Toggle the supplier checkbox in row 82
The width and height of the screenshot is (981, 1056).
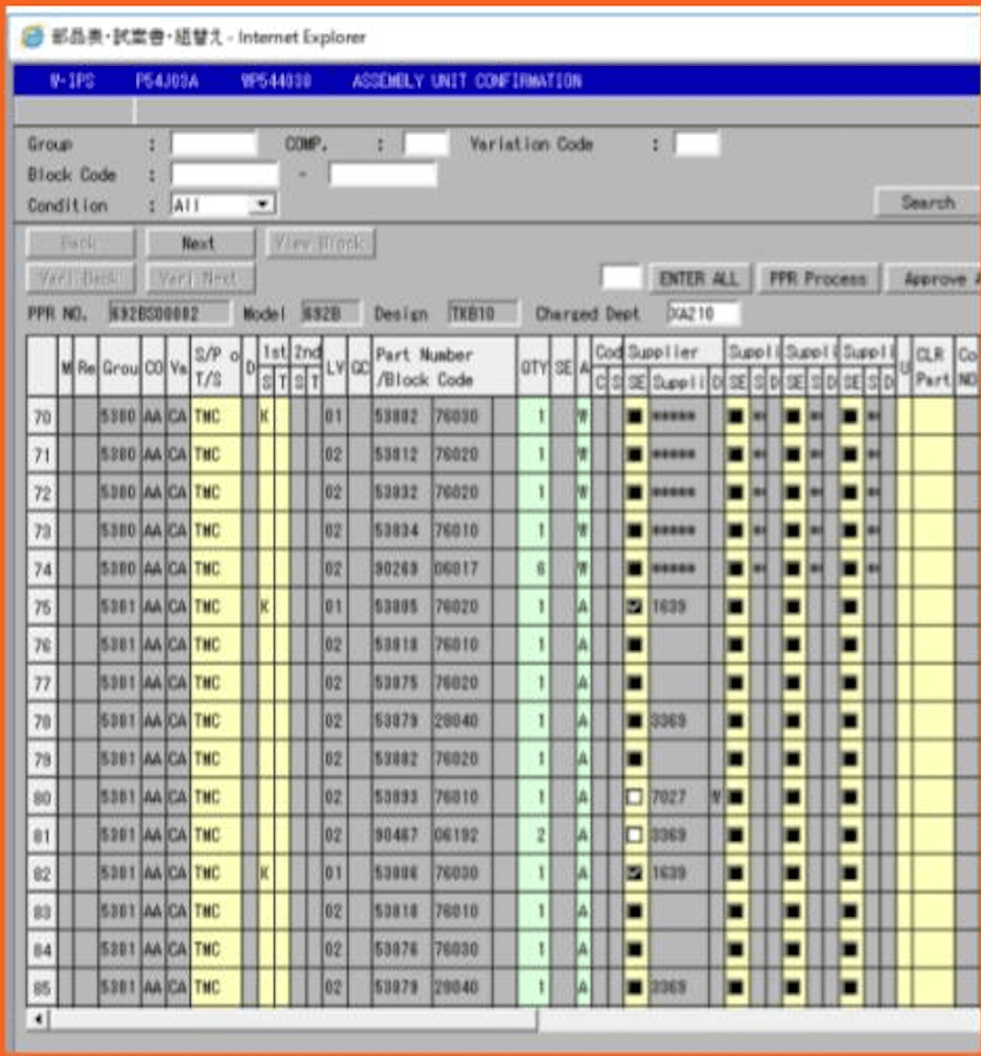634,873
